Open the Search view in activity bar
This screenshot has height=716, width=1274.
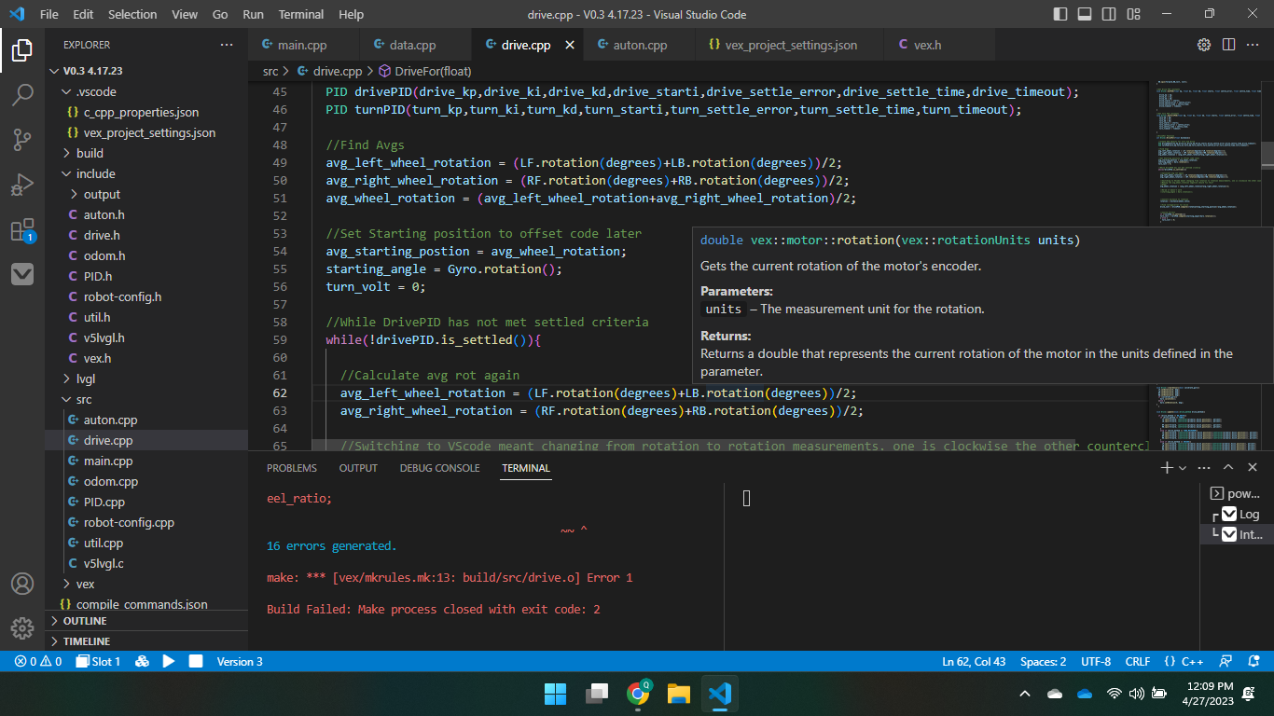pyautogui.click(x=22, y=94)
